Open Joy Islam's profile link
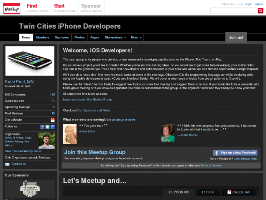The height and width of the screenshot is (200, 266). (89, 131)
